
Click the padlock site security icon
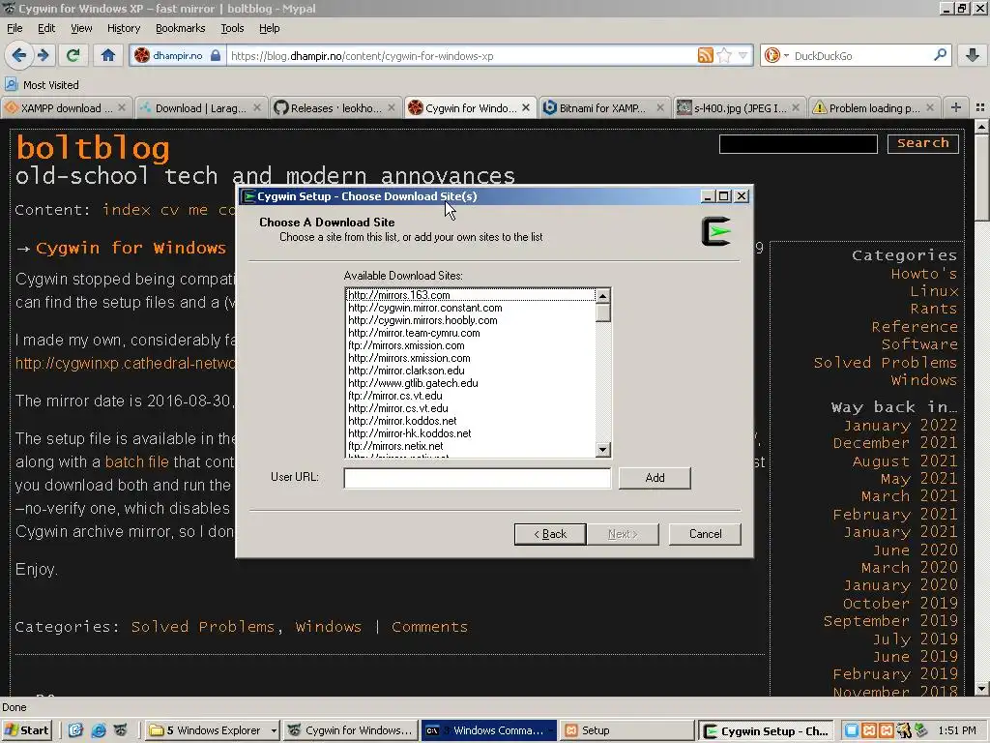(216, 55)
